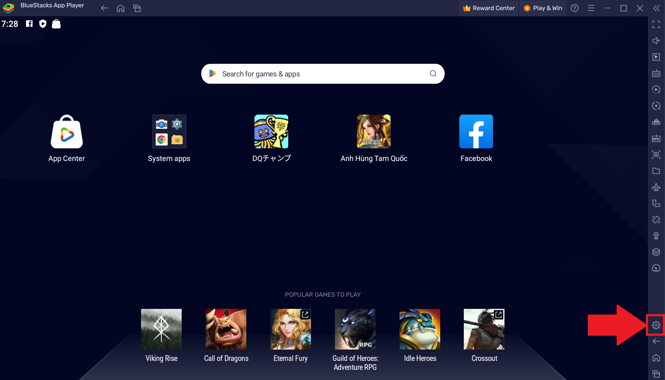Click the "Eternal Fury" label text

click(x=291, y=358)
